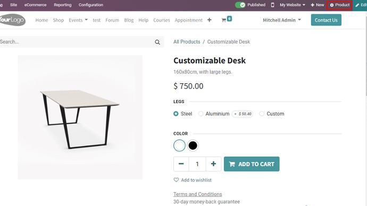This screenshot has height=206, width=367.
Task: Click the plus icon after Appointment
Action: [209, 20]
